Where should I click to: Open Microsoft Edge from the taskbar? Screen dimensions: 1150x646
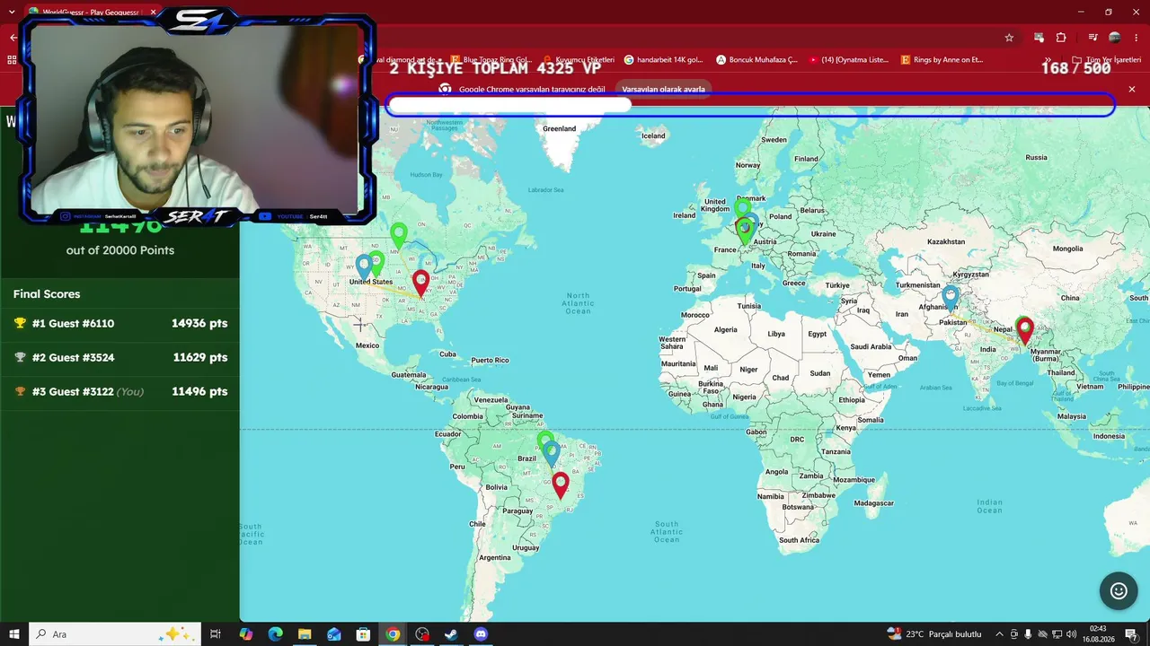tap(275, 634)
